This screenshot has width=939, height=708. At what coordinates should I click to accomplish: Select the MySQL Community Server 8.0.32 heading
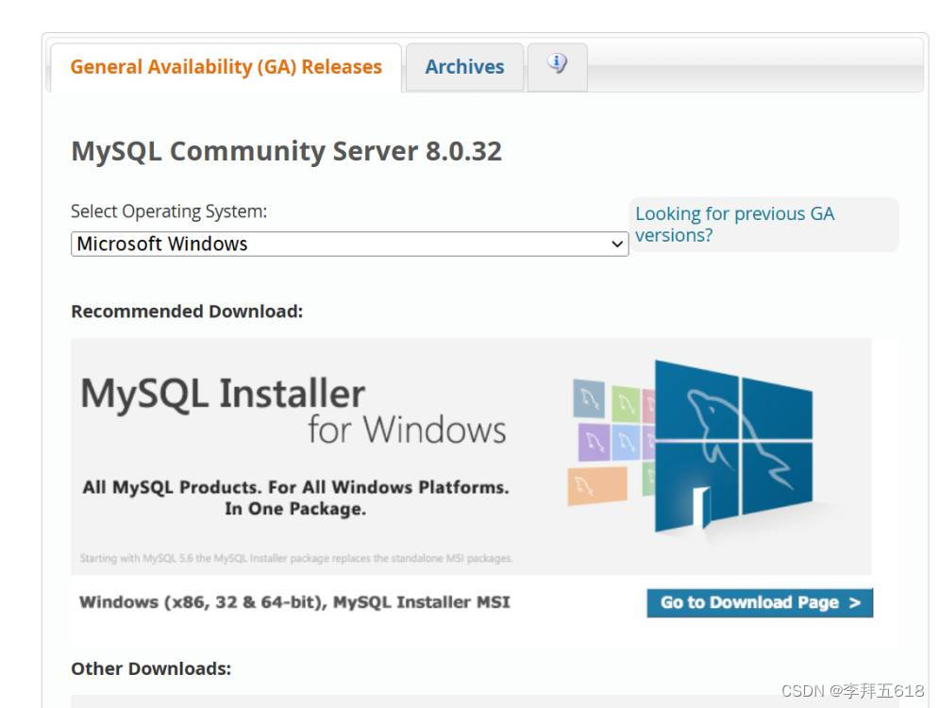pyautogui.click(x=286, y=151)
